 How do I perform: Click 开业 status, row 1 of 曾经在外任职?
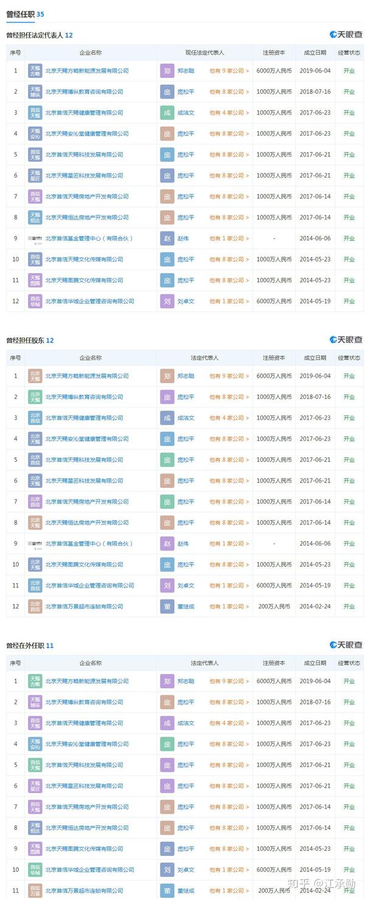click(349, 681)
